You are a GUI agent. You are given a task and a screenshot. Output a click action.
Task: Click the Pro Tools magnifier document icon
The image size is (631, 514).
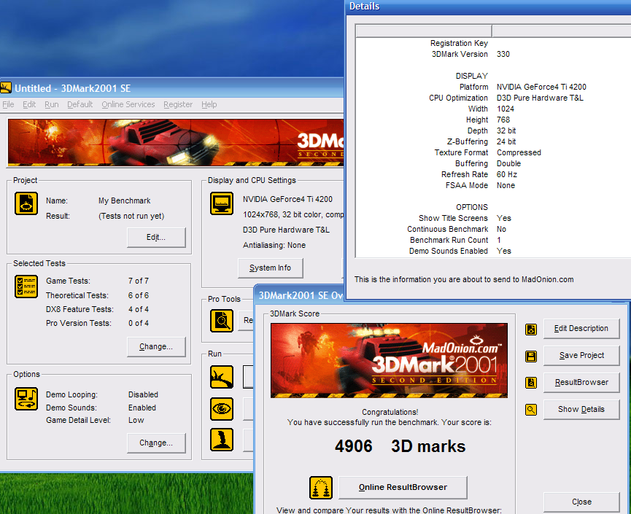click(x=221, y=321)
